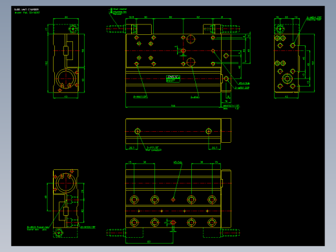Click the '156' overall length dimension

coord(173,106)
